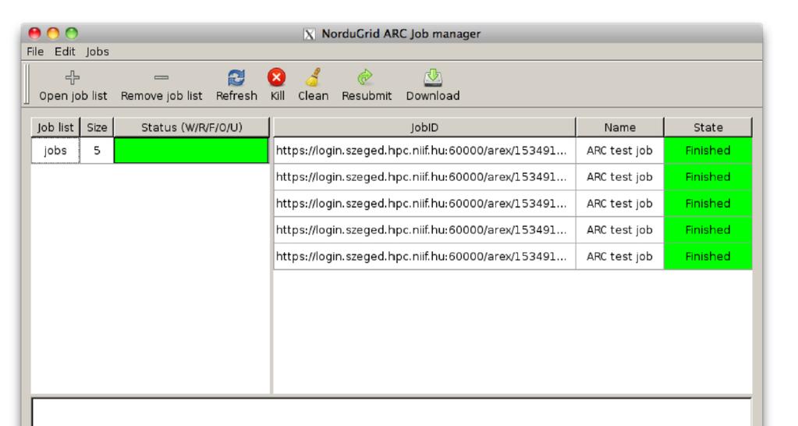Select the second JobID URL row
Image resolution: width=798 pixels, height=426 pixels.
coord(424,177)
